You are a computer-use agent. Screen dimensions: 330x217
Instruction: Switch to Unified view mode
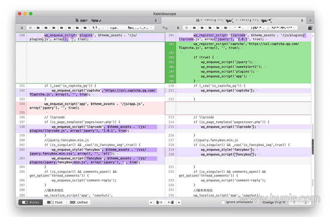(78, 203)
